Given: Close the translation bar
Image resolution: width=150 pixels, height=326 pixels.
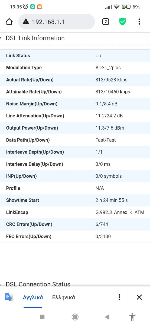Looking at the screenshot, I should [139, 297].
